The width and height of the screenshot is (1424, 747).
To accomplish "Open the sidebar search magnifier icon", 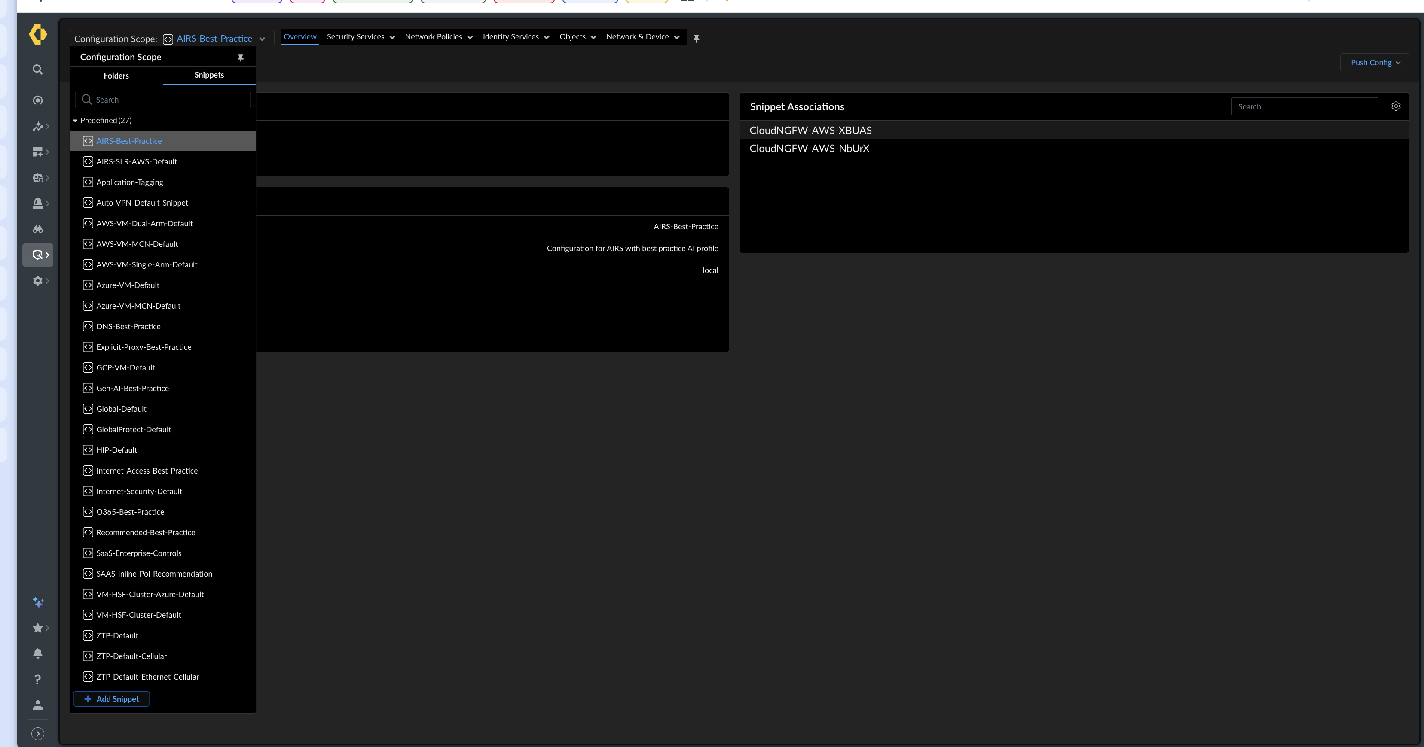I will (x=37, y=70).
